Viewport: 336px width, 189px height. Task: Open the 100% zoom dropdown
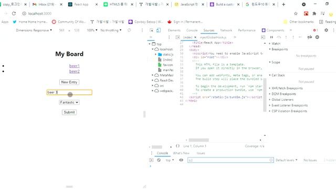[92, 30]
